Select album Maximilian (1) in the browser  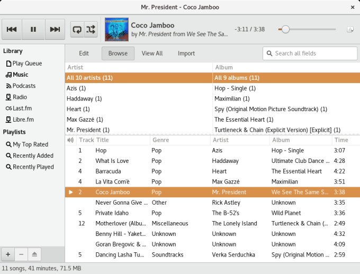(286, 99)
